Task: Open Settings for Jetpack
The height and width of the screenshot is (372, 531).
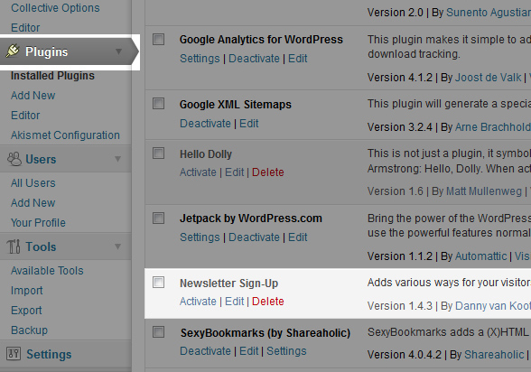Action: pyautogui.click(x=200, y=237)
